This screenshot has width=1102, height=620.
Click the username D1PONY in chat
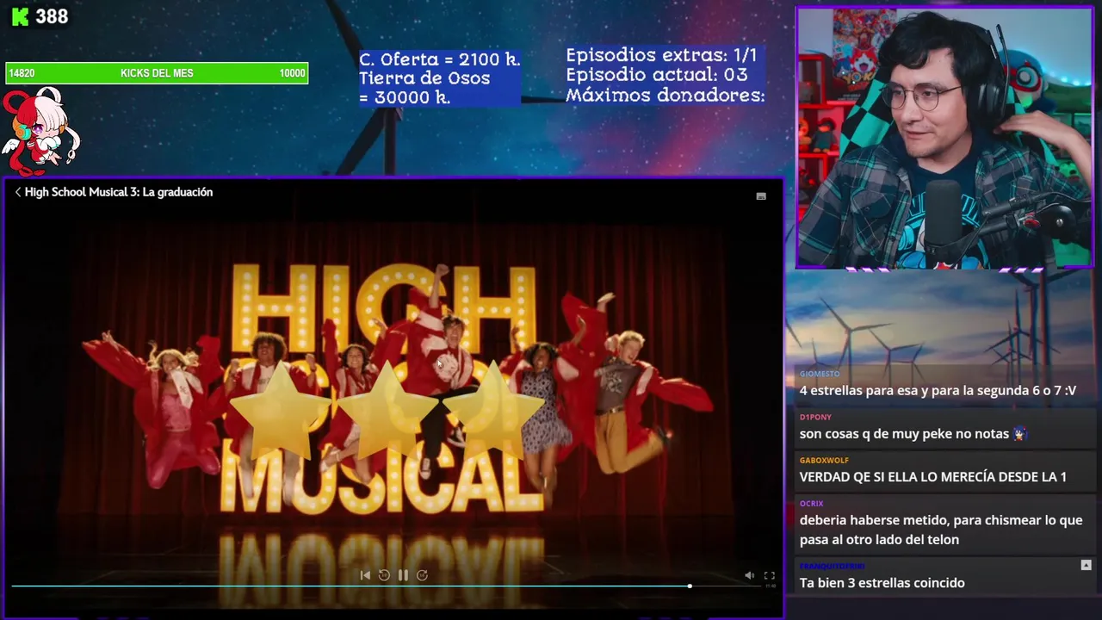pos(815,417)
